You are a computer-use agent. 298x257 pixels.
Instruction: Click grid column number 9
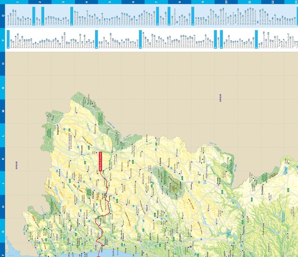click(203, 2)
